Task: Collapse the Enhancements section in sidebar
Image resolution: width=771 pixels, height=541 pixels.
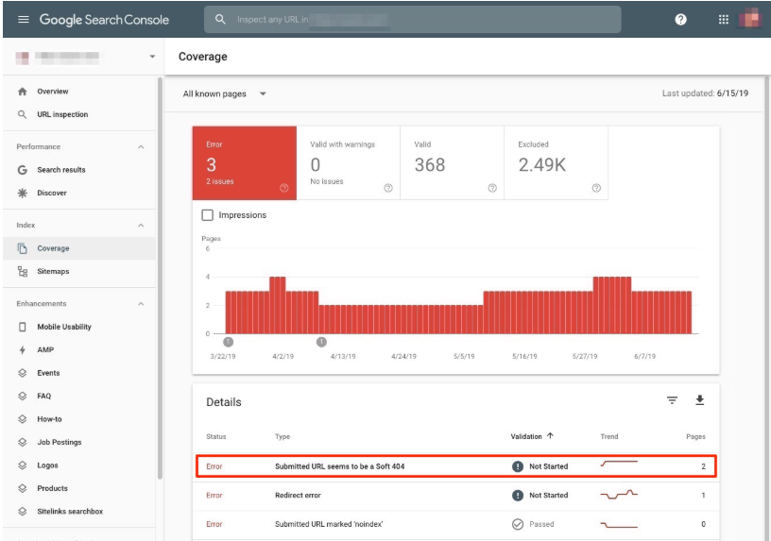Action: point(141,304)
